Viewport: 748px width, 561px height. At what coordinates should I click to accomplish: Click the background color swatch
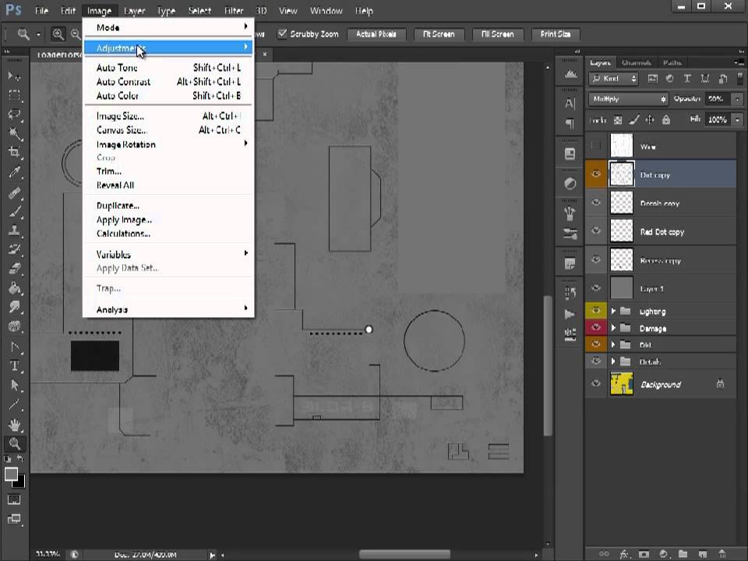(x=20, y=483)
